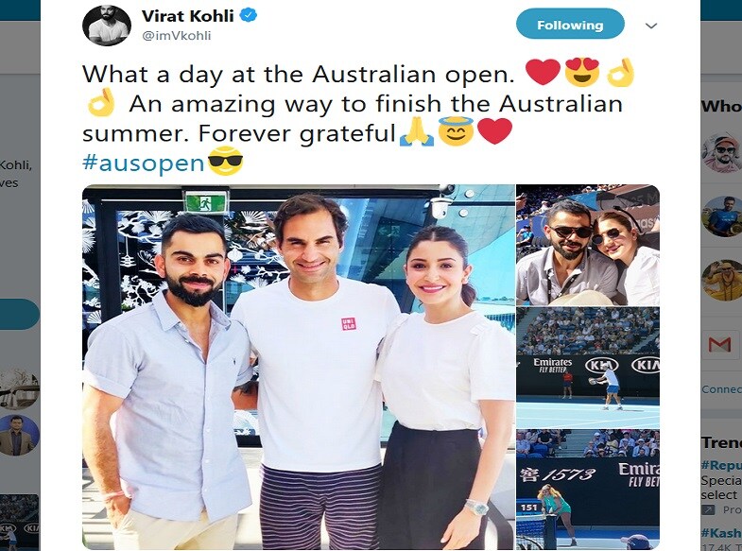Screen dimensions: 742x551
Task: Toggle the Following button
Action: (570, 25)
